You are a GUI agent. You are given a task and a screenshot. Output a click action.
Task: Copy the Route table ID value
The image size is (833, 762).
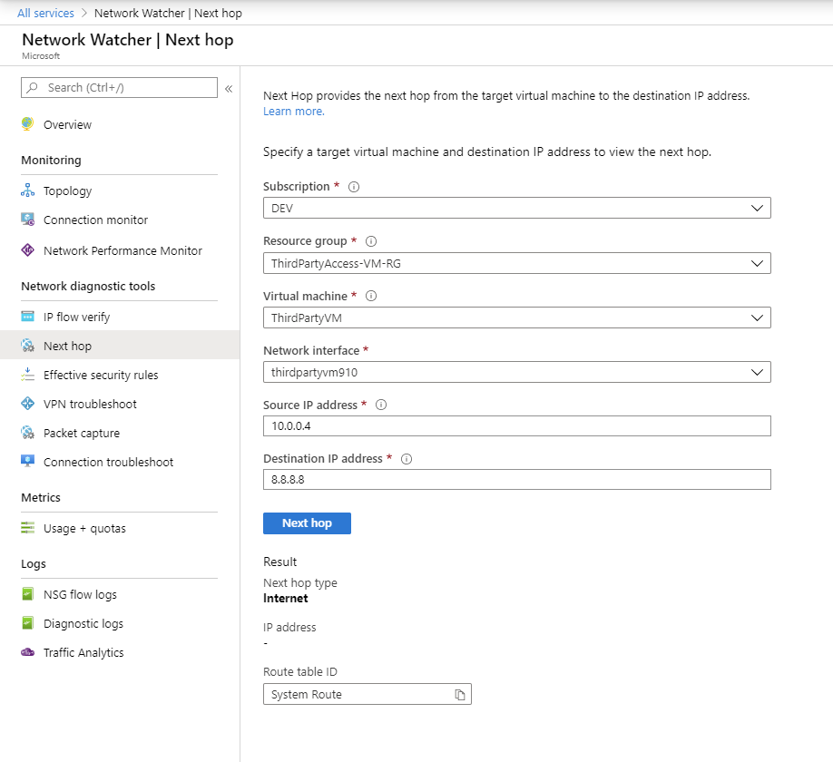pyautogui.click(x=460, y=695)
